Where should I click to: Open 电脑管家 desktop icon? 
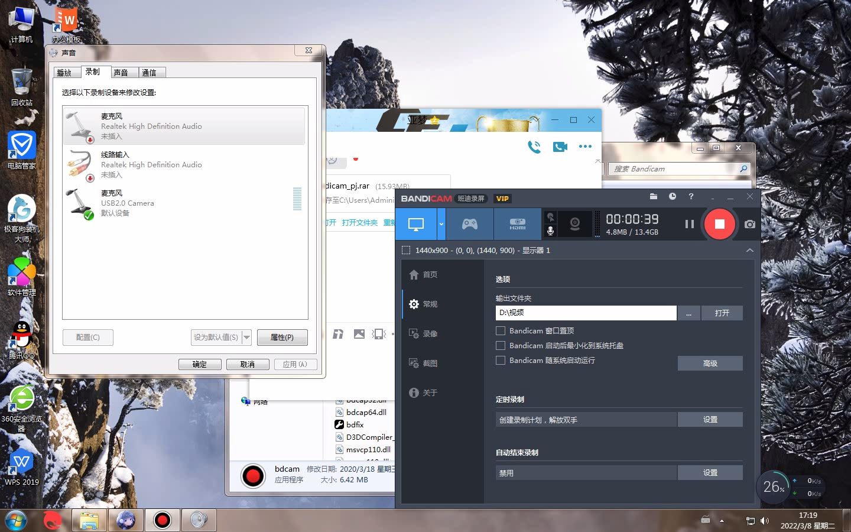pyautogui.click(x=22, y=150)
